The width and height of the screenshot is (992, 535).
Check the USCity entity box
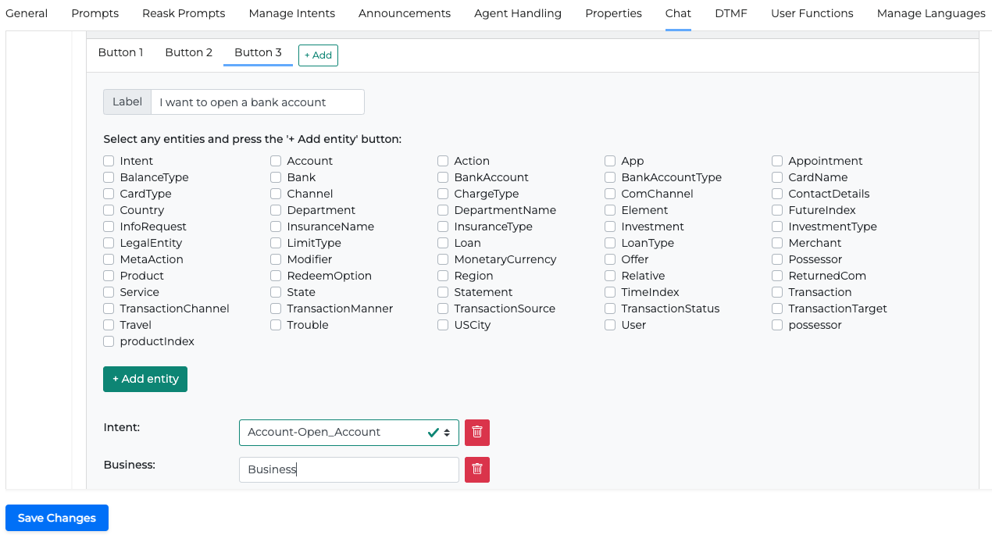tap(443, 325)
